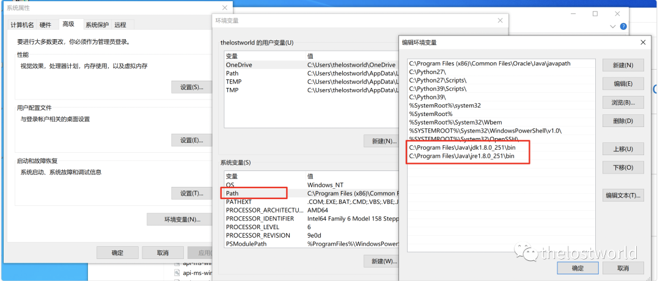Cancel the 编辑环境变量 dialog
This screenshot has height=281, width=660.
623,268
